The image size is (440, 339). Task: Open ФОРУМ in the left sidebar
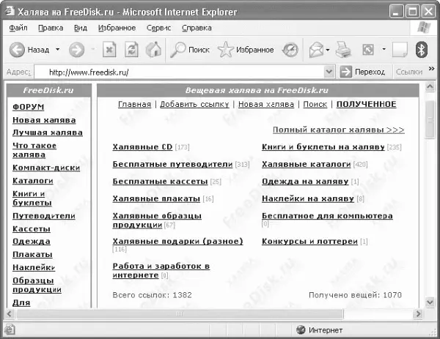(x=28, y=107)
